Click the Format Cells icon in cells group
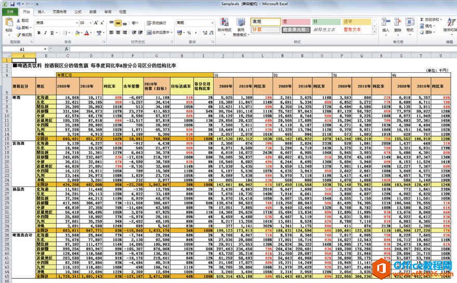This screenshot has height=283, width=457. click(x=410, y=22)
